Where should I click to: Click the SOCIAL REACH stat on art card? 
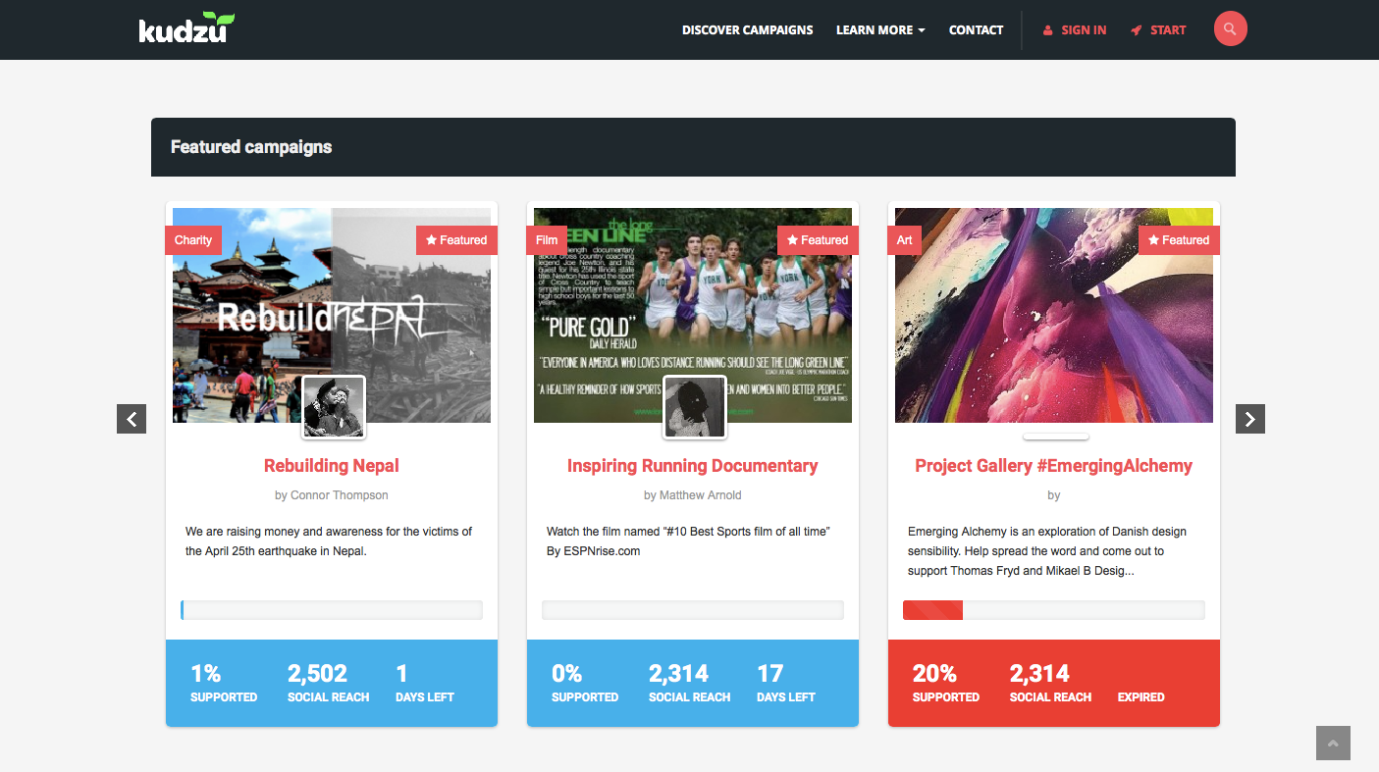(x=1050, y=684)
